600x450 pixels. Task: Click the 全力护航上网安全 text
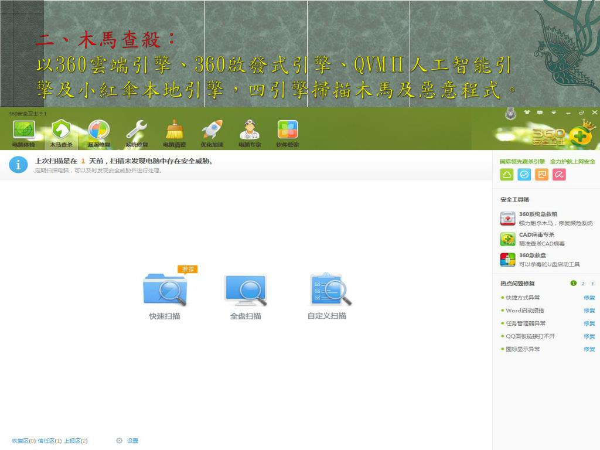pyautogui.click(x=573, y=162)
